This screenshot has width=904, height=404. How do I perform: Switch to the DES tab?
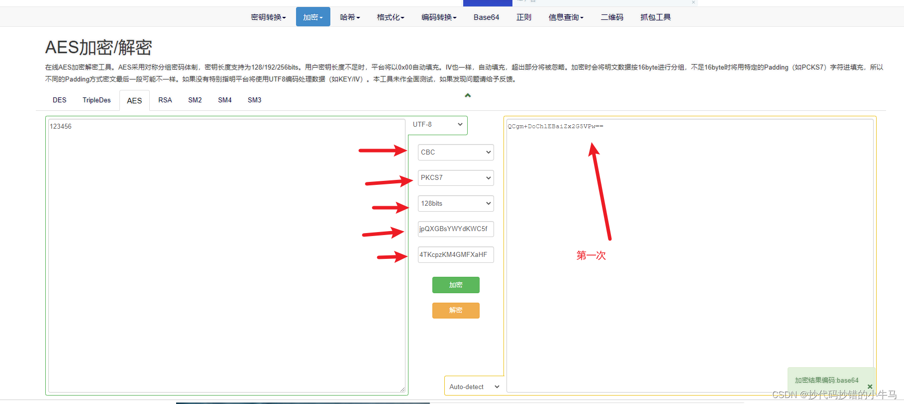click(60, 100)
